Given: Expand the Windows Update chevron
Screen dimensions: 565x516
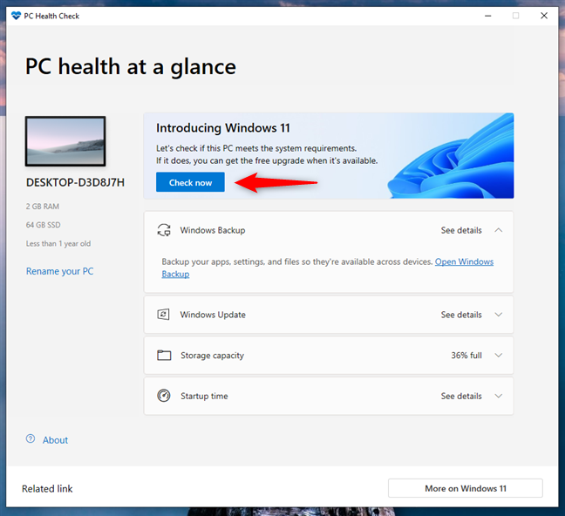Looking at the screenshot, I should [x=499, y=315].
